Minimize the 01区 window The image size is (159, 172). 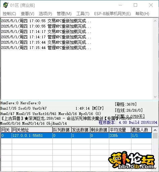(120, 5)
